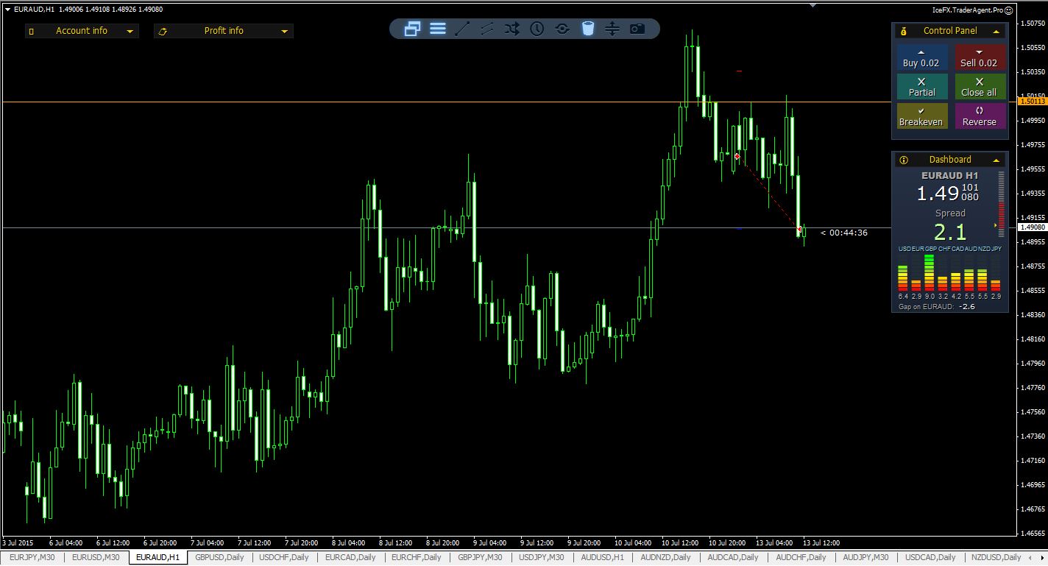The height and width of the screenshot is (566, 1048).
Task: Click the camera screenshot icon
Action: point(637,29)
